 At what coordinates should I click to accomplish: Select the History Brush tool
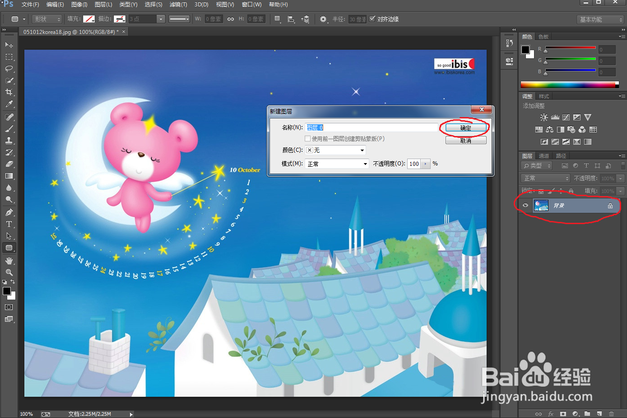coord(9,152)
